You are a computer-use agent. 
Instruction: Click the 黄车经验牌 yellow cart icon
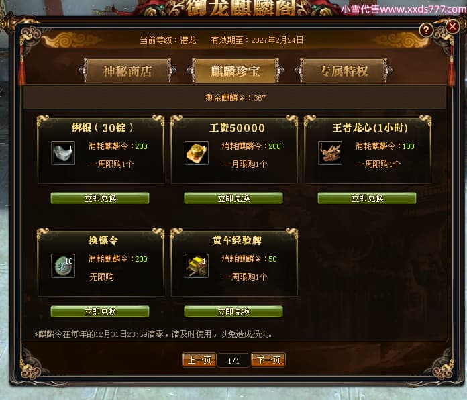tap(197, 266)
